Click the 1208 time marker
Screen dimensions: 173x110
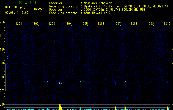(x=134, y=24)
